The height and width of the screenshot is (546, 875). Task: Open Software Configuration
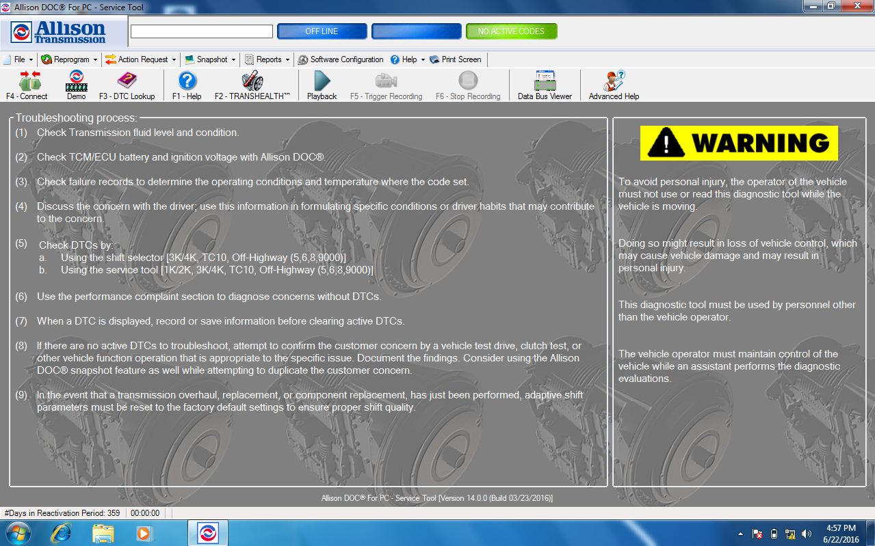(341, 59)
